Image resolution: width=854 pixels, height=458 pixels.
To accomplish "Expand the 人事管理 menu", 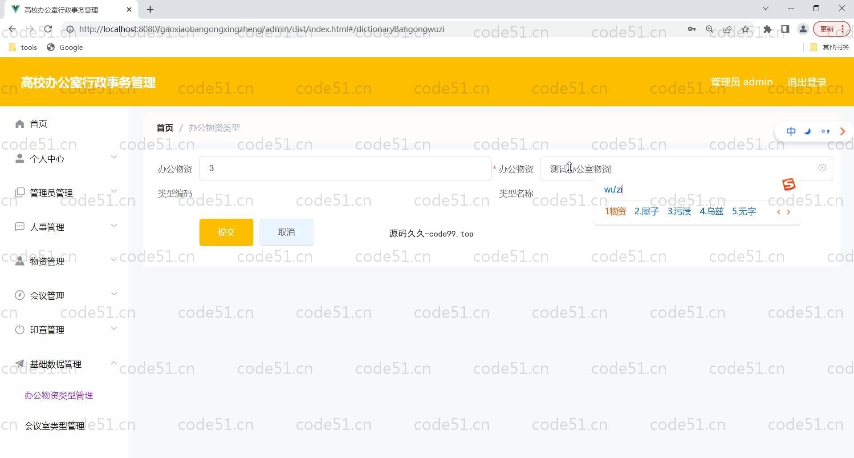I will pyautogui.click(x=114, y=225).
